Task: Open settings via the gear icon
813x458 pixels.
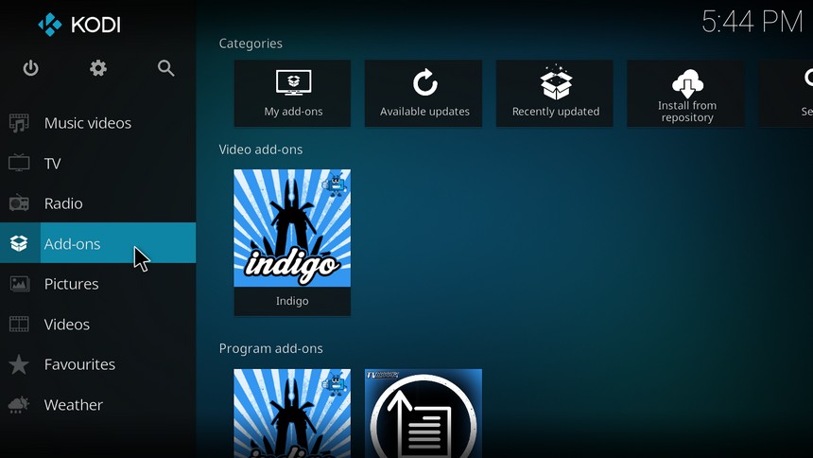Action: point(98,68)
